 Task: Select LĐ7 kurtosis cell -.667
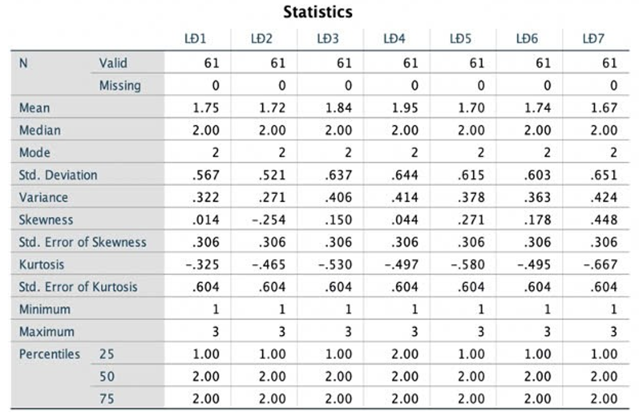[x=600, y=264]
